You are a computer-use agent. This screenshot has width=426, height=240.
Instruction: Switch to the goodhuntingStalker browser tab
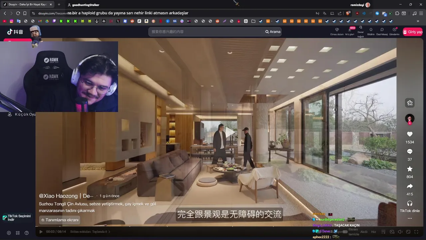(83, 5)
